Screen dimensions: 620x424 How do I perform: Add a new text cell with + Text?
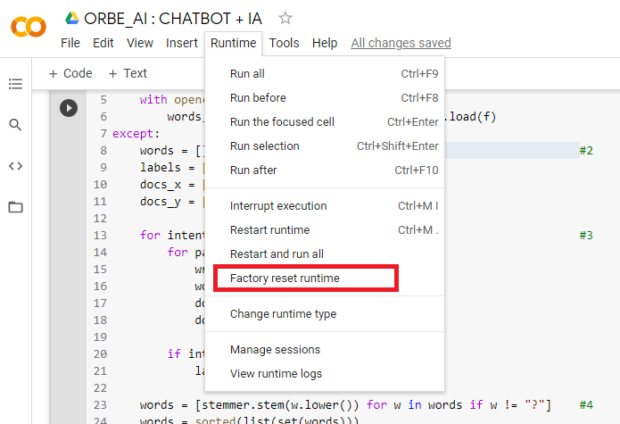[x=128, y=73]
